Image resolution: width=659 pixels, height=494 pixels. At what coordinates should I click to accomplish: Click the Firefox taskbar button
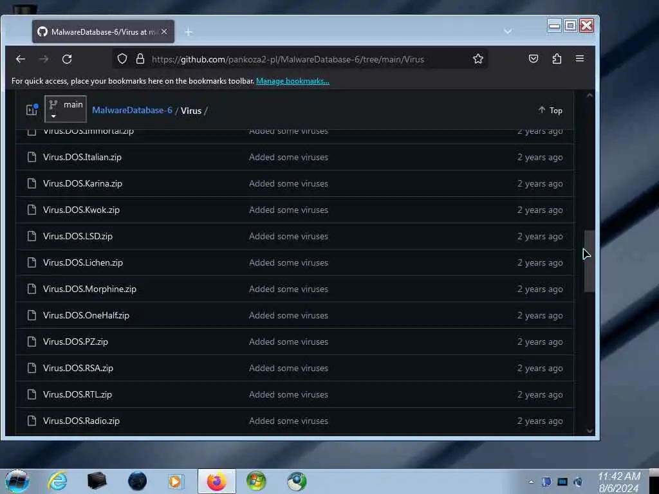(216, 481)
